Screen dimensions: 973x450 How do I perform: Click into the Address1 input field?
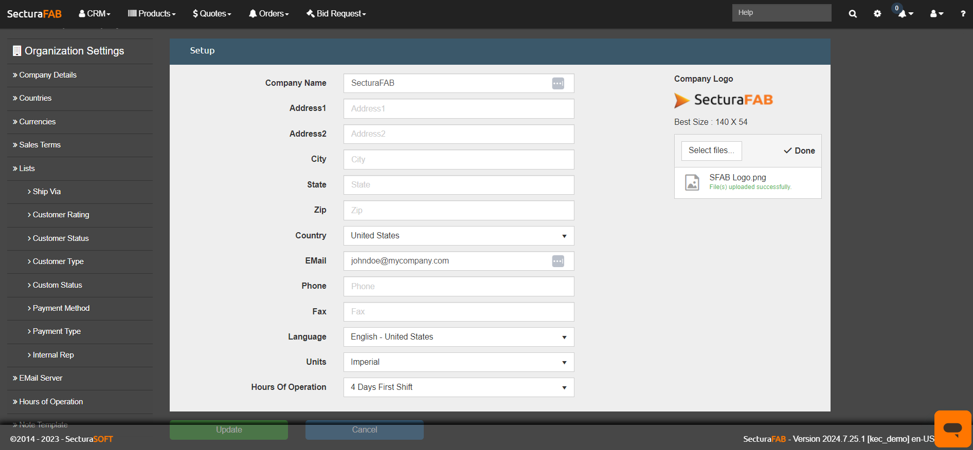pyautogui.click(x=458, y=109)
